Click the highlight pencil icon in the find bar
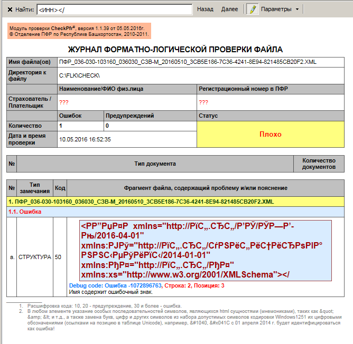The image size is (353, 344). [253, 9]
